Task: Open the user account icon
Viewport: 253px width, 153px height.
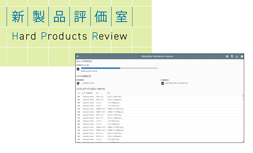Action: click(237, 56)
